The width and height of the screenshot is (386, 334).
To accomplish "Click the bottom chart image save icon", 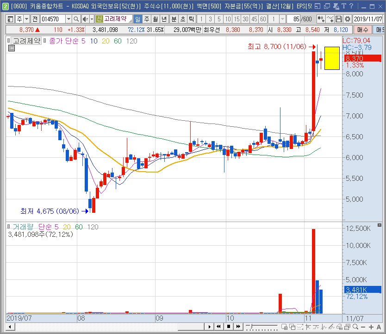I will click(x=347, y=327).
